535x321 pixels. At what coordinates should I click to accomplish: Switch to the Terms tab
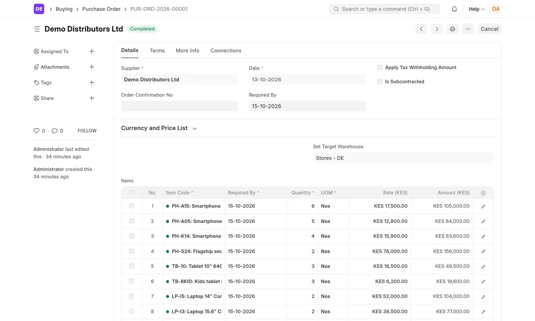click(x=157, y=51)
